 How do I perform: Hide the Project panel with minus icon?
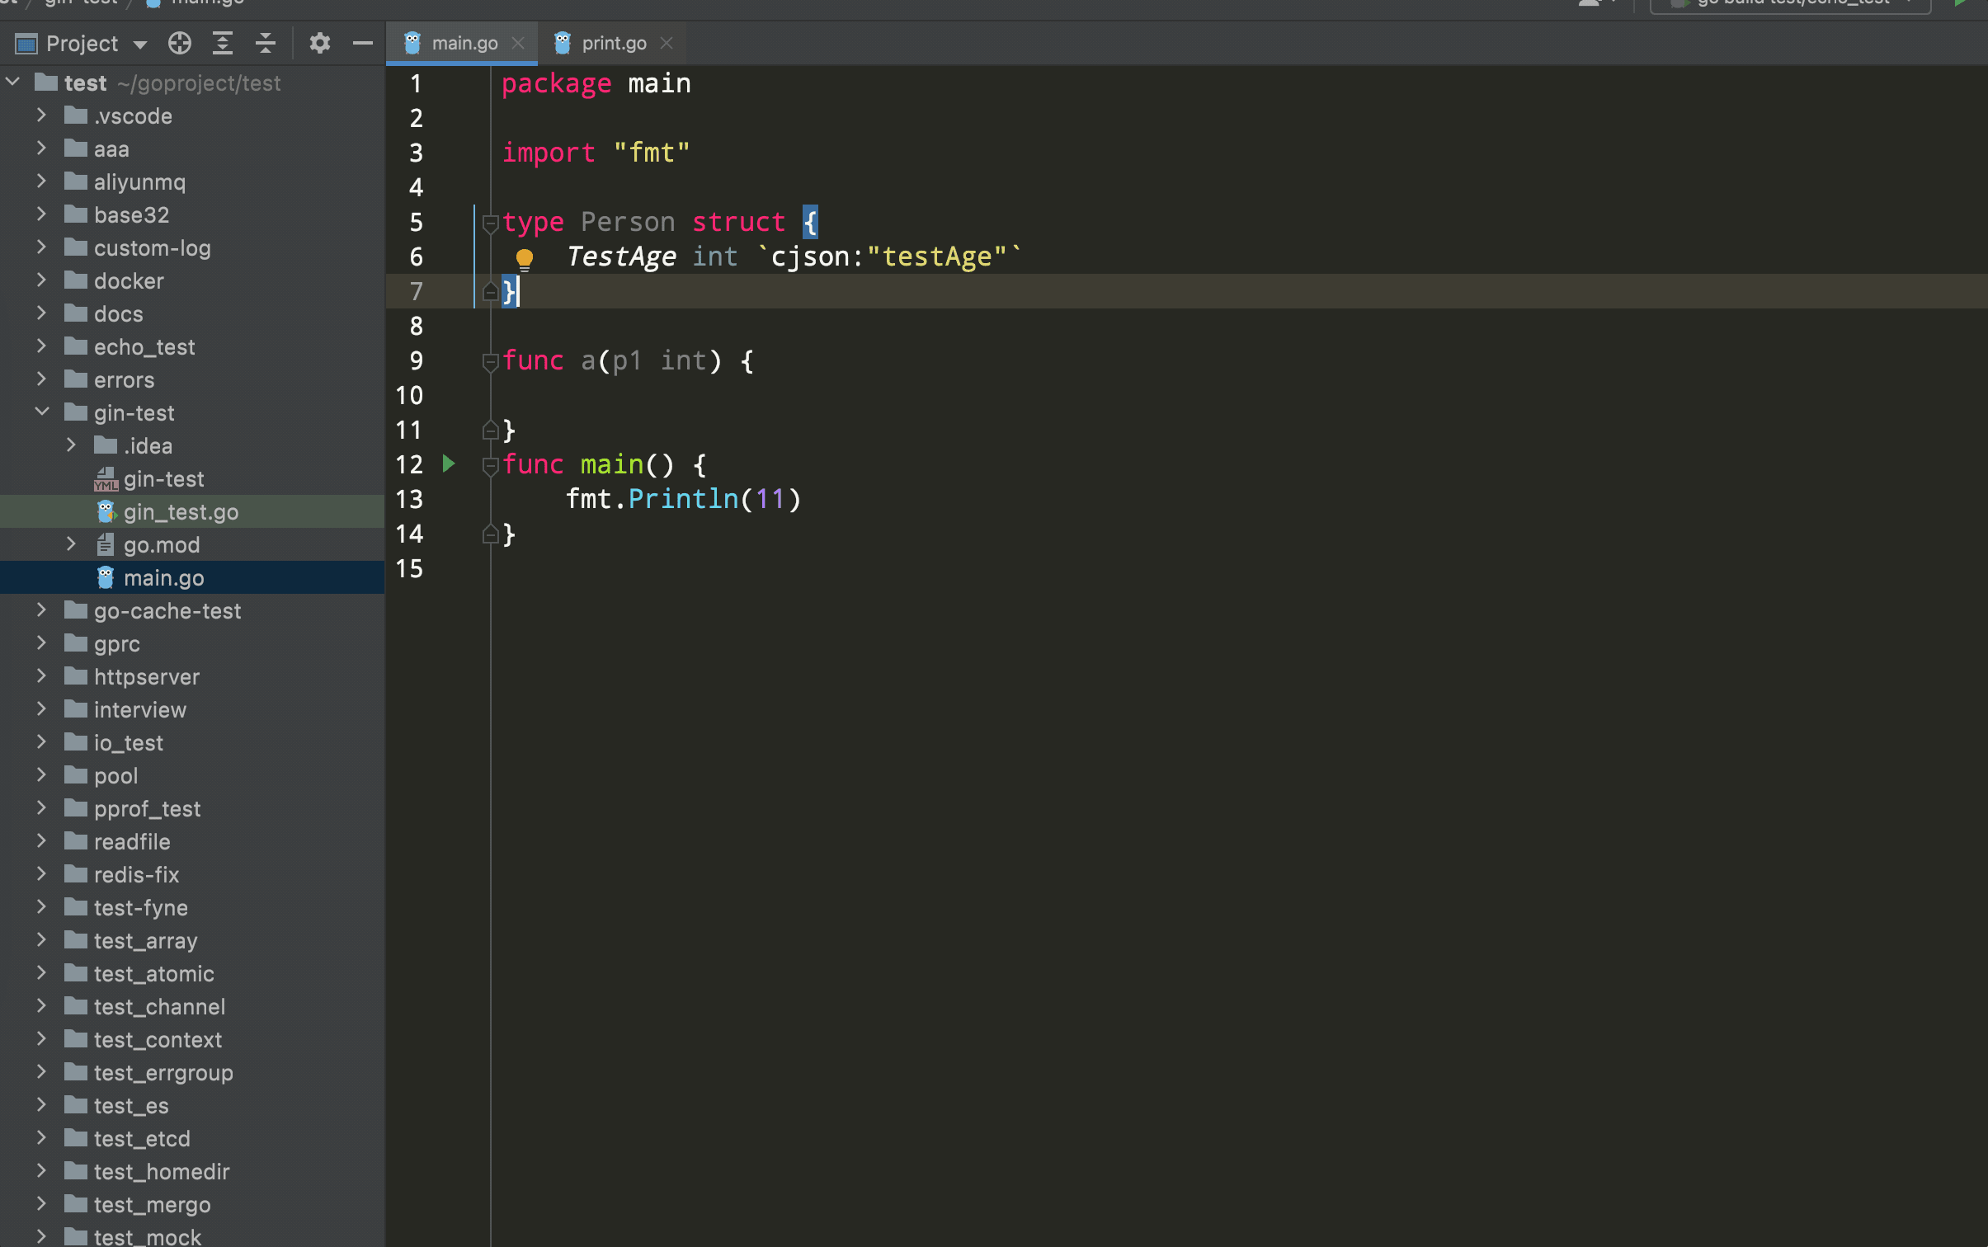point(362,43)
